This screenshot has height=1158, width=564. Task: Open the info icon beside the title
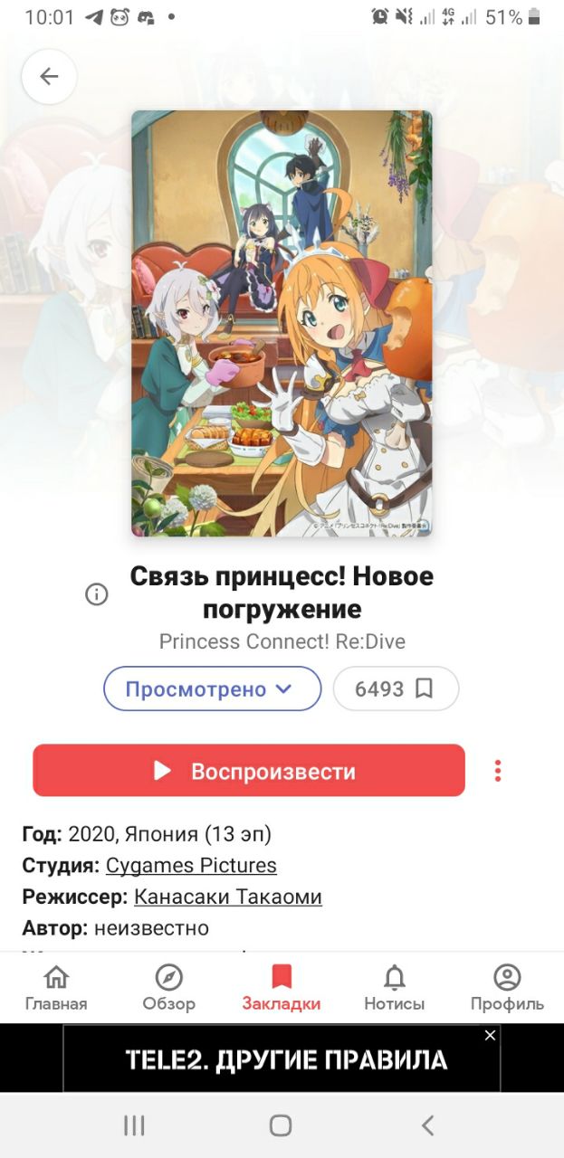[96, 594]
